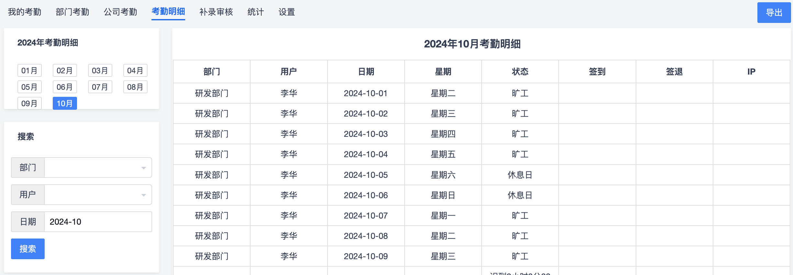Click the 状态 column header
The image size is (793, 275).
click(x=520, y=72)
